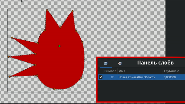Viewport: 185px width, 104px height.
Task: Select the top-right spike tip vertex handle
Action: pyautogui.click(x=72, y=11)
